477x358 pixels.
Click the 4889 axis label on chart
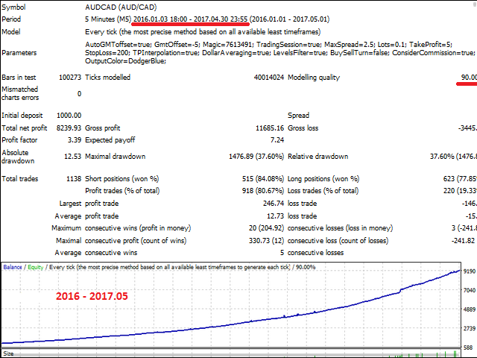[x=470, y=310]
